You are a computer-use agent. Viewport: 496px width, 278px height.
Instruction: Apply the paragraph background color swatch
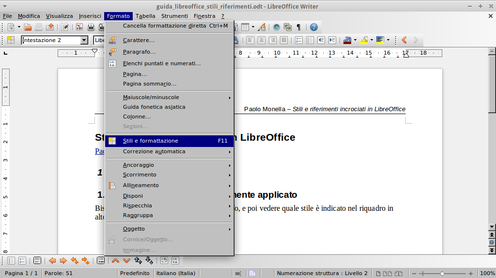pos(380,40)
